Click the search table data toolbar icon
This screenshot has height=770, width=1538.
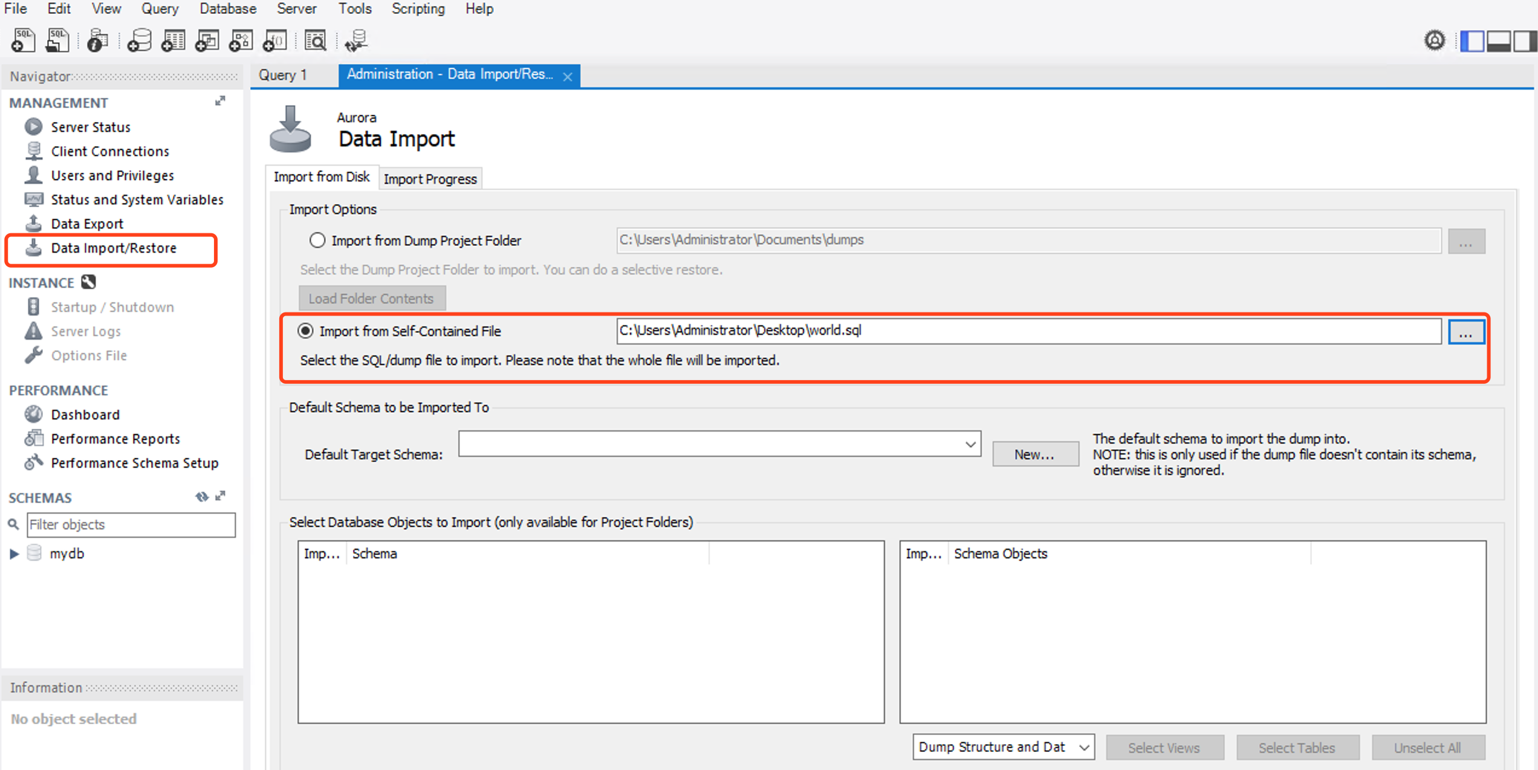click(316, 40)
